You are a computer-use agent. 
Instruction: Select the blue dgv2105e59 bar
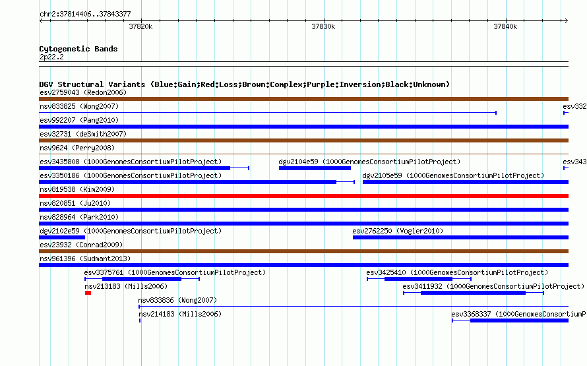point(466,182)
